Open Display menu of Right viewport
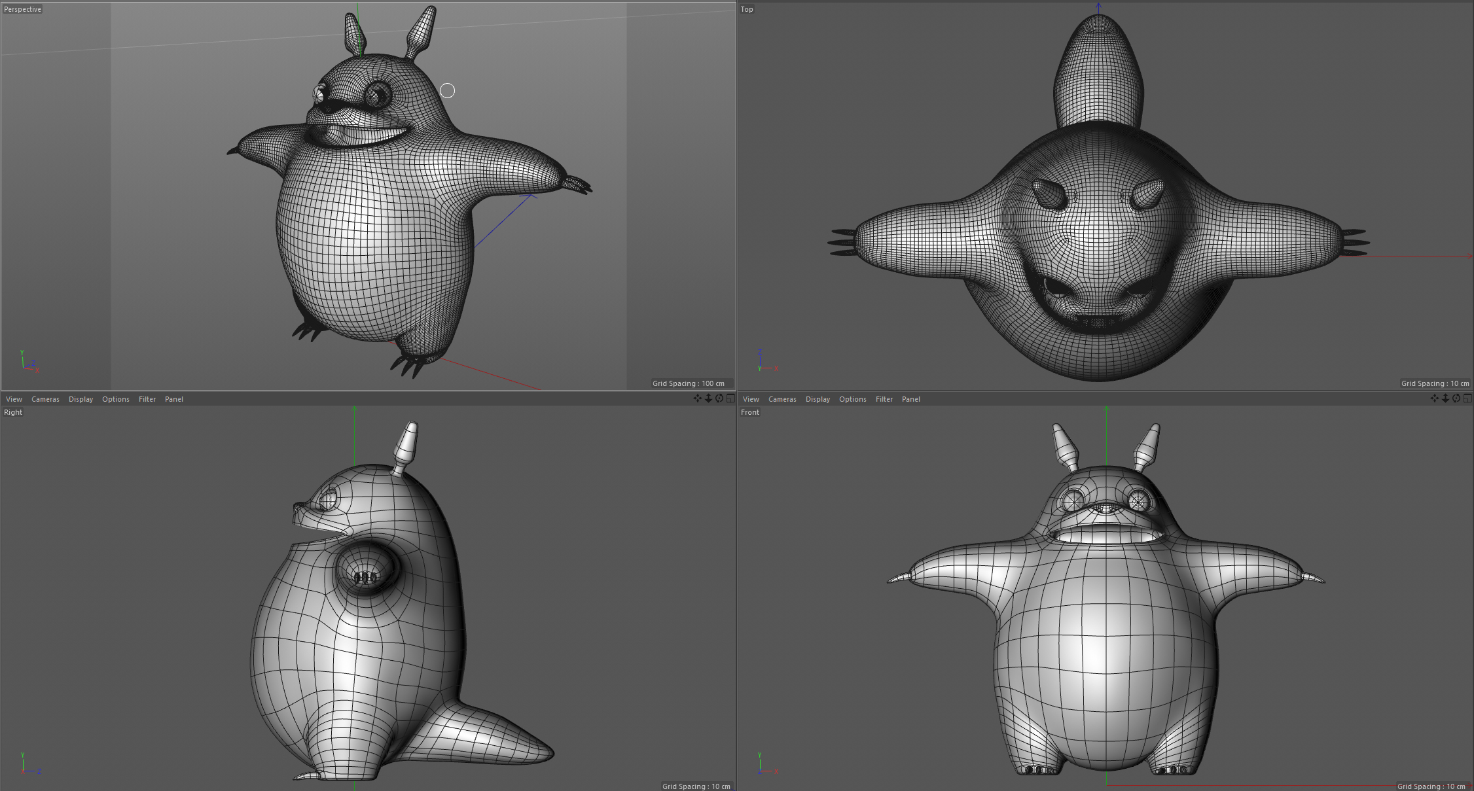 (81, 399)
